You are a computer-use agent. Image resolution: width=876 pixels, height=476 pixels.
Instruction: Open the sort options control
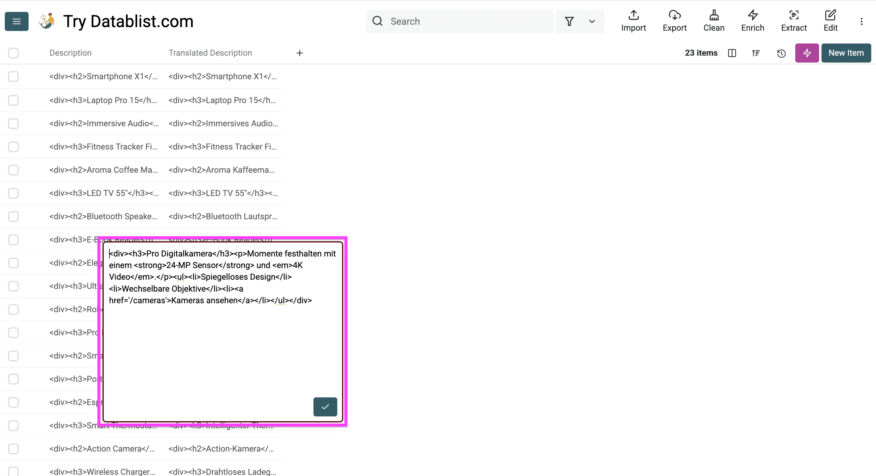pyautogui.click(x=756, y=53)
